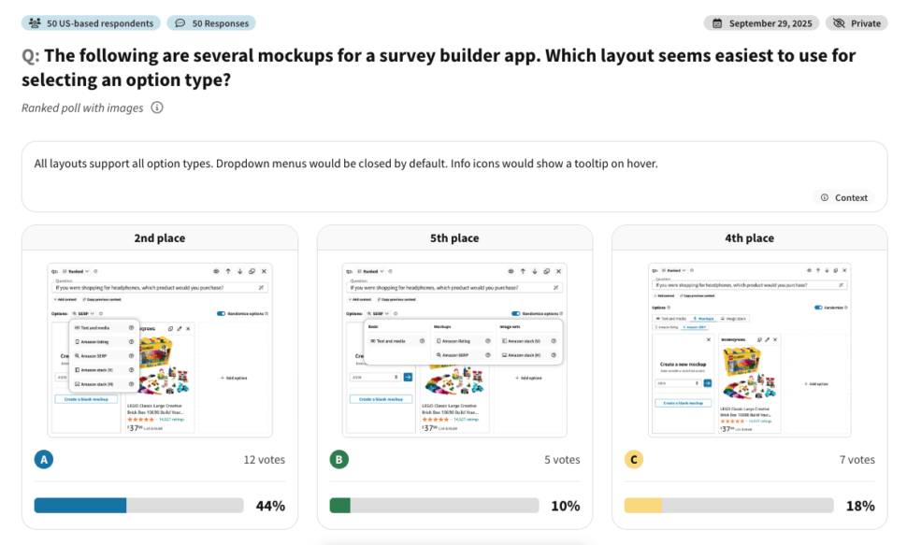Click the "5th place" card header
This screenshot has width=907, height=545.
pyautogui.click(x=454, y=237)
